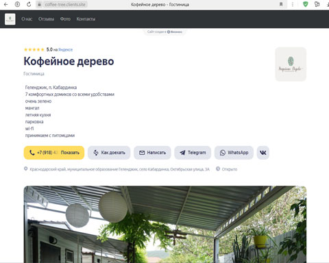Open the green shield protection icon
329x263 pixels.
[x=305, y=4]
